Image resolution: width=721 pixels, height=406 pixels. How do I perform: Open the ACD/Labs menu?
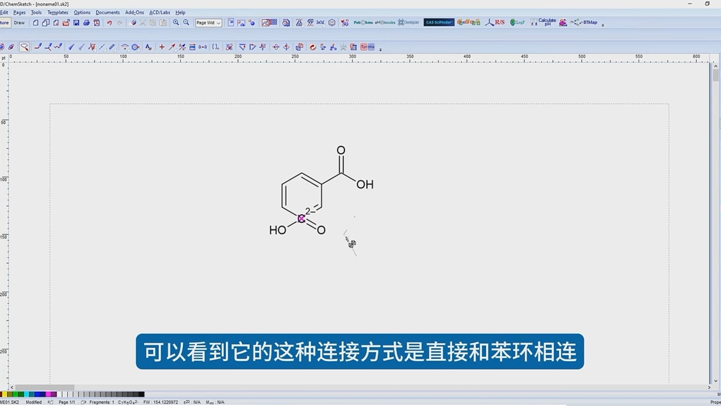point(160,12)
